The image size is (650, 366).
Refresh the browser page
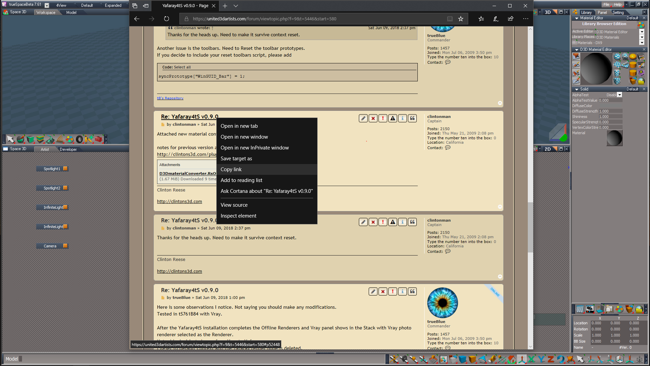tap(166, 19)
